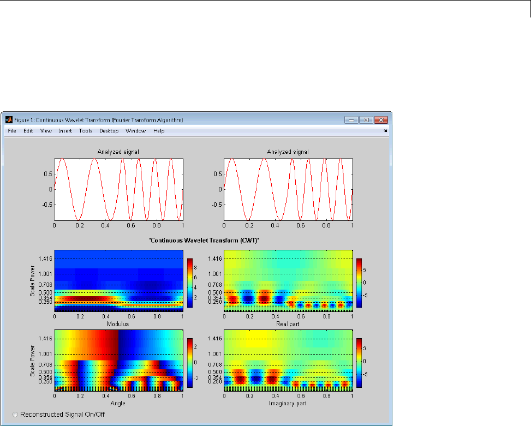531x426 pixels.
Task: Open the Insert menu
Action: [65, 131]
